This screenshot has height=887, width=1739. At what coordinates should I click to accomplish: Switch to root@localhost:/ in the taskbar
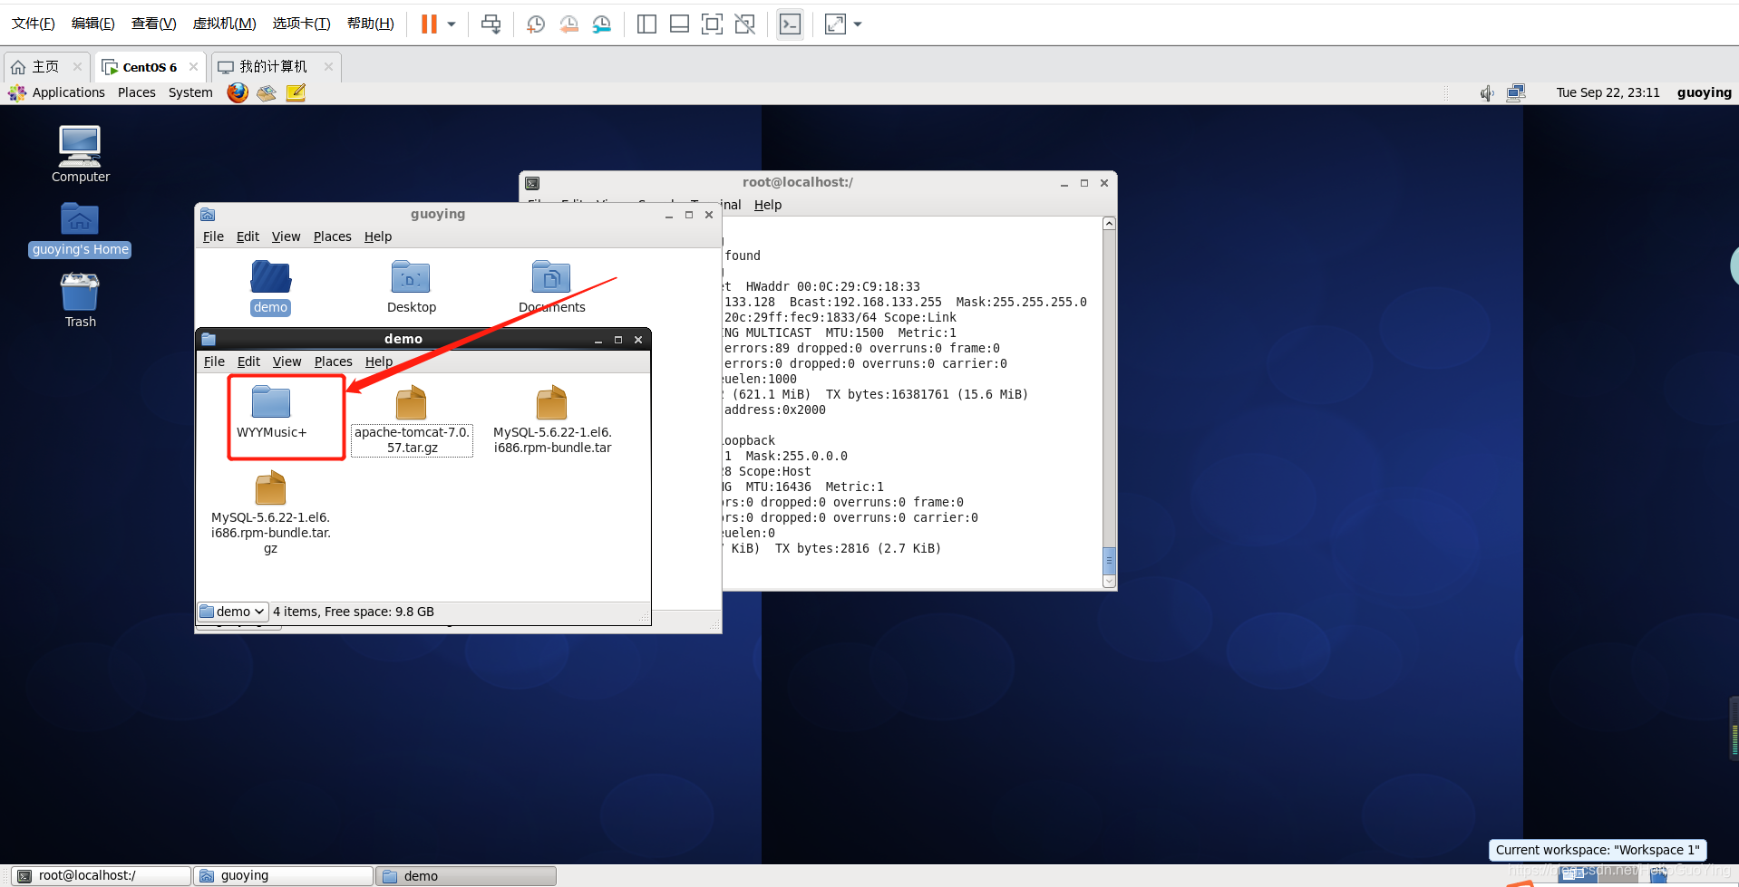pos(101,876)
